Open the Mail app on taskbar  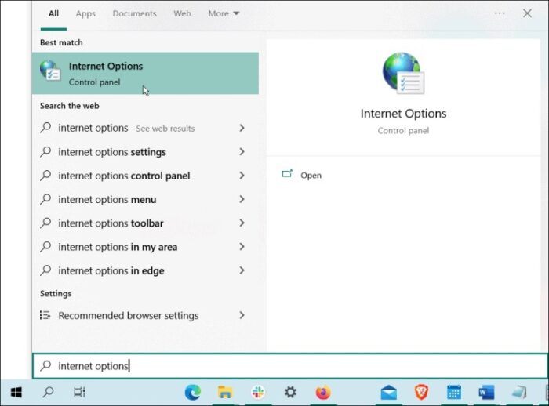point(389,393)
